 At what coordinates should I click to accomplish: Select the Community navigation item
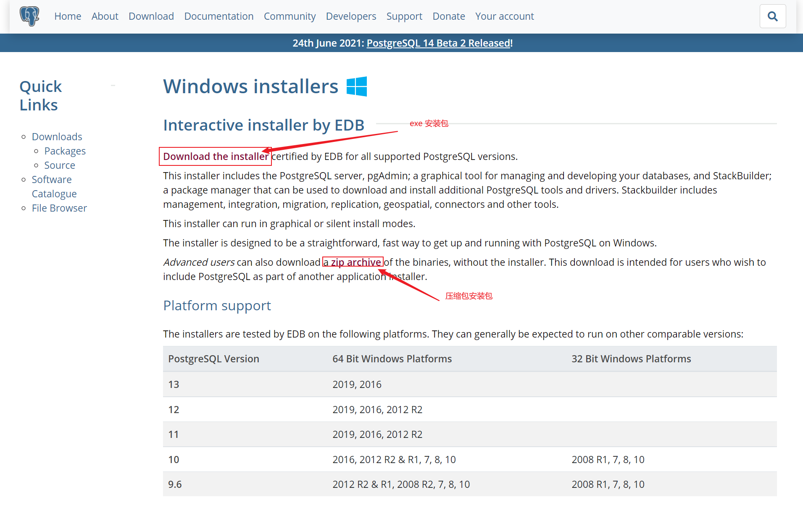[x=290, y=16]
